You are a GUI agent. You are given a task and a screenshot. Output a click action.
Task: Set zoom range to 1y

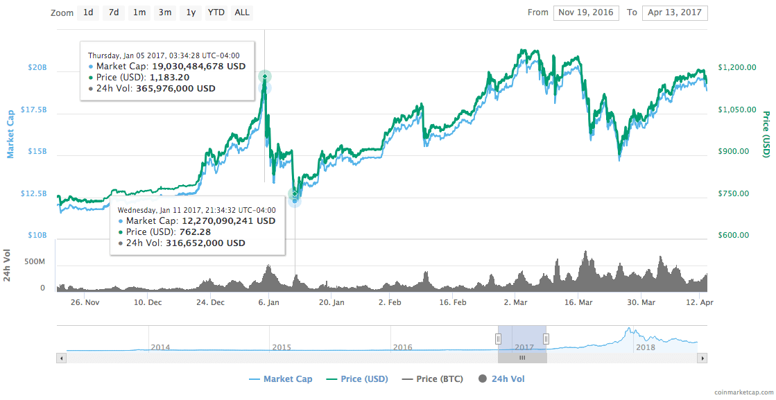191,13
